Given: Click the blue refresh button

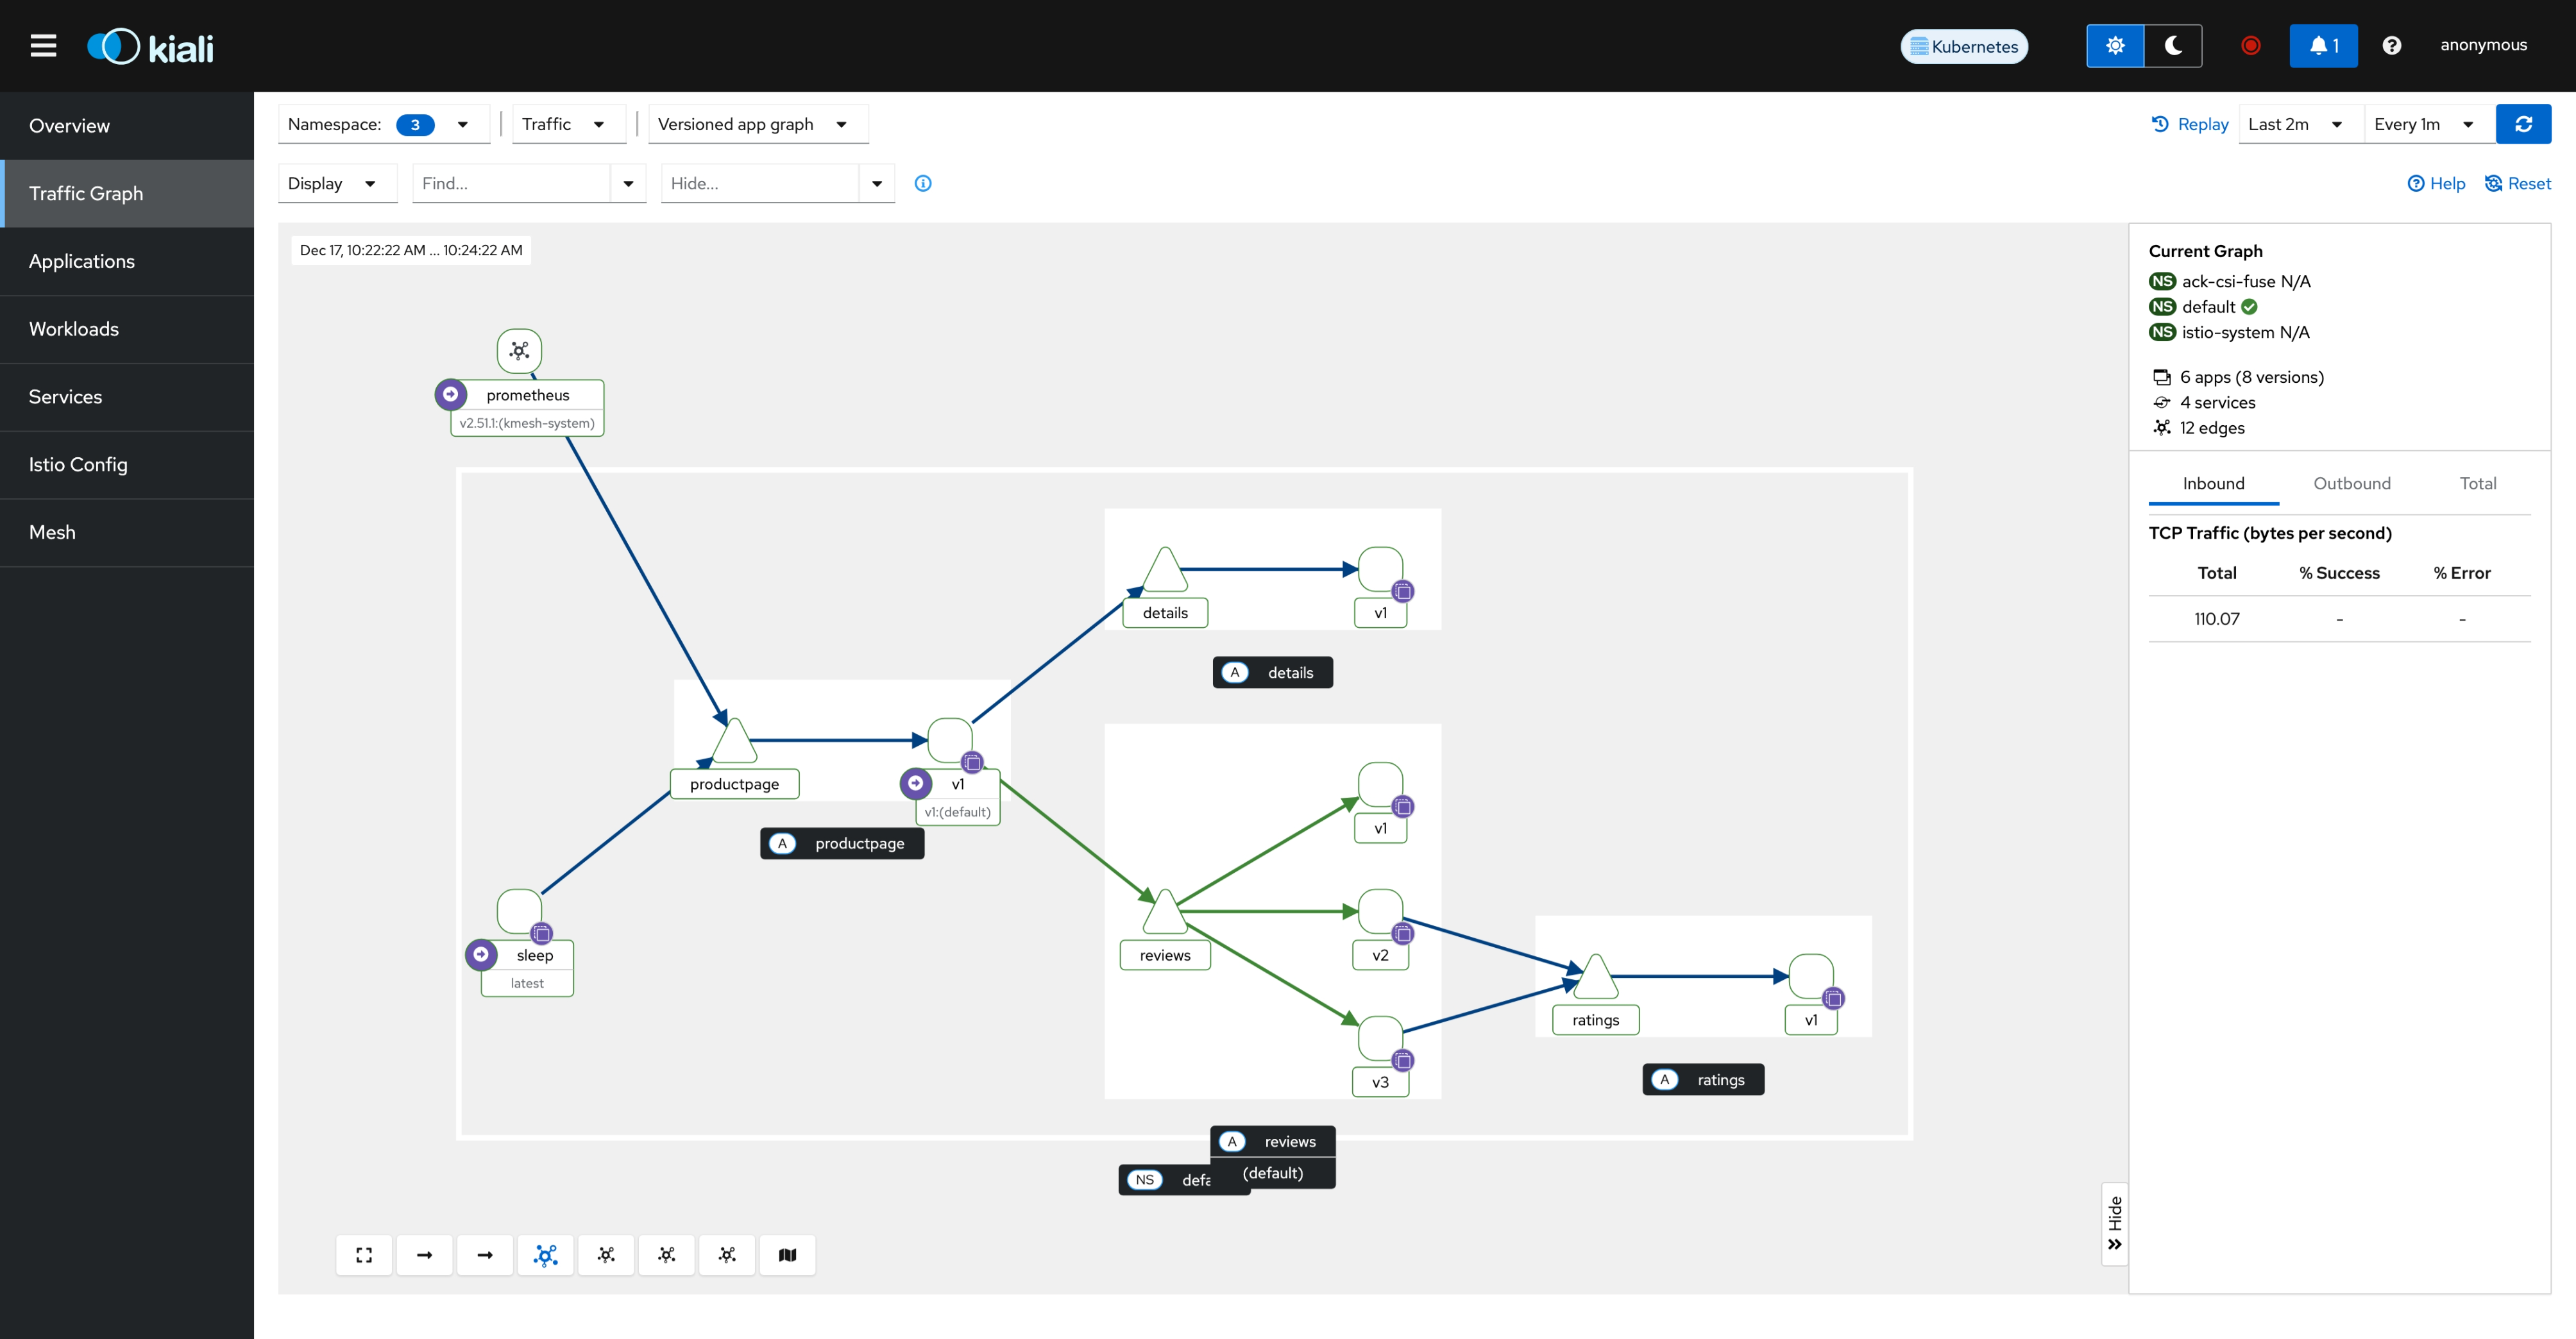Looking at the screenshot, I should [2523, 124].
